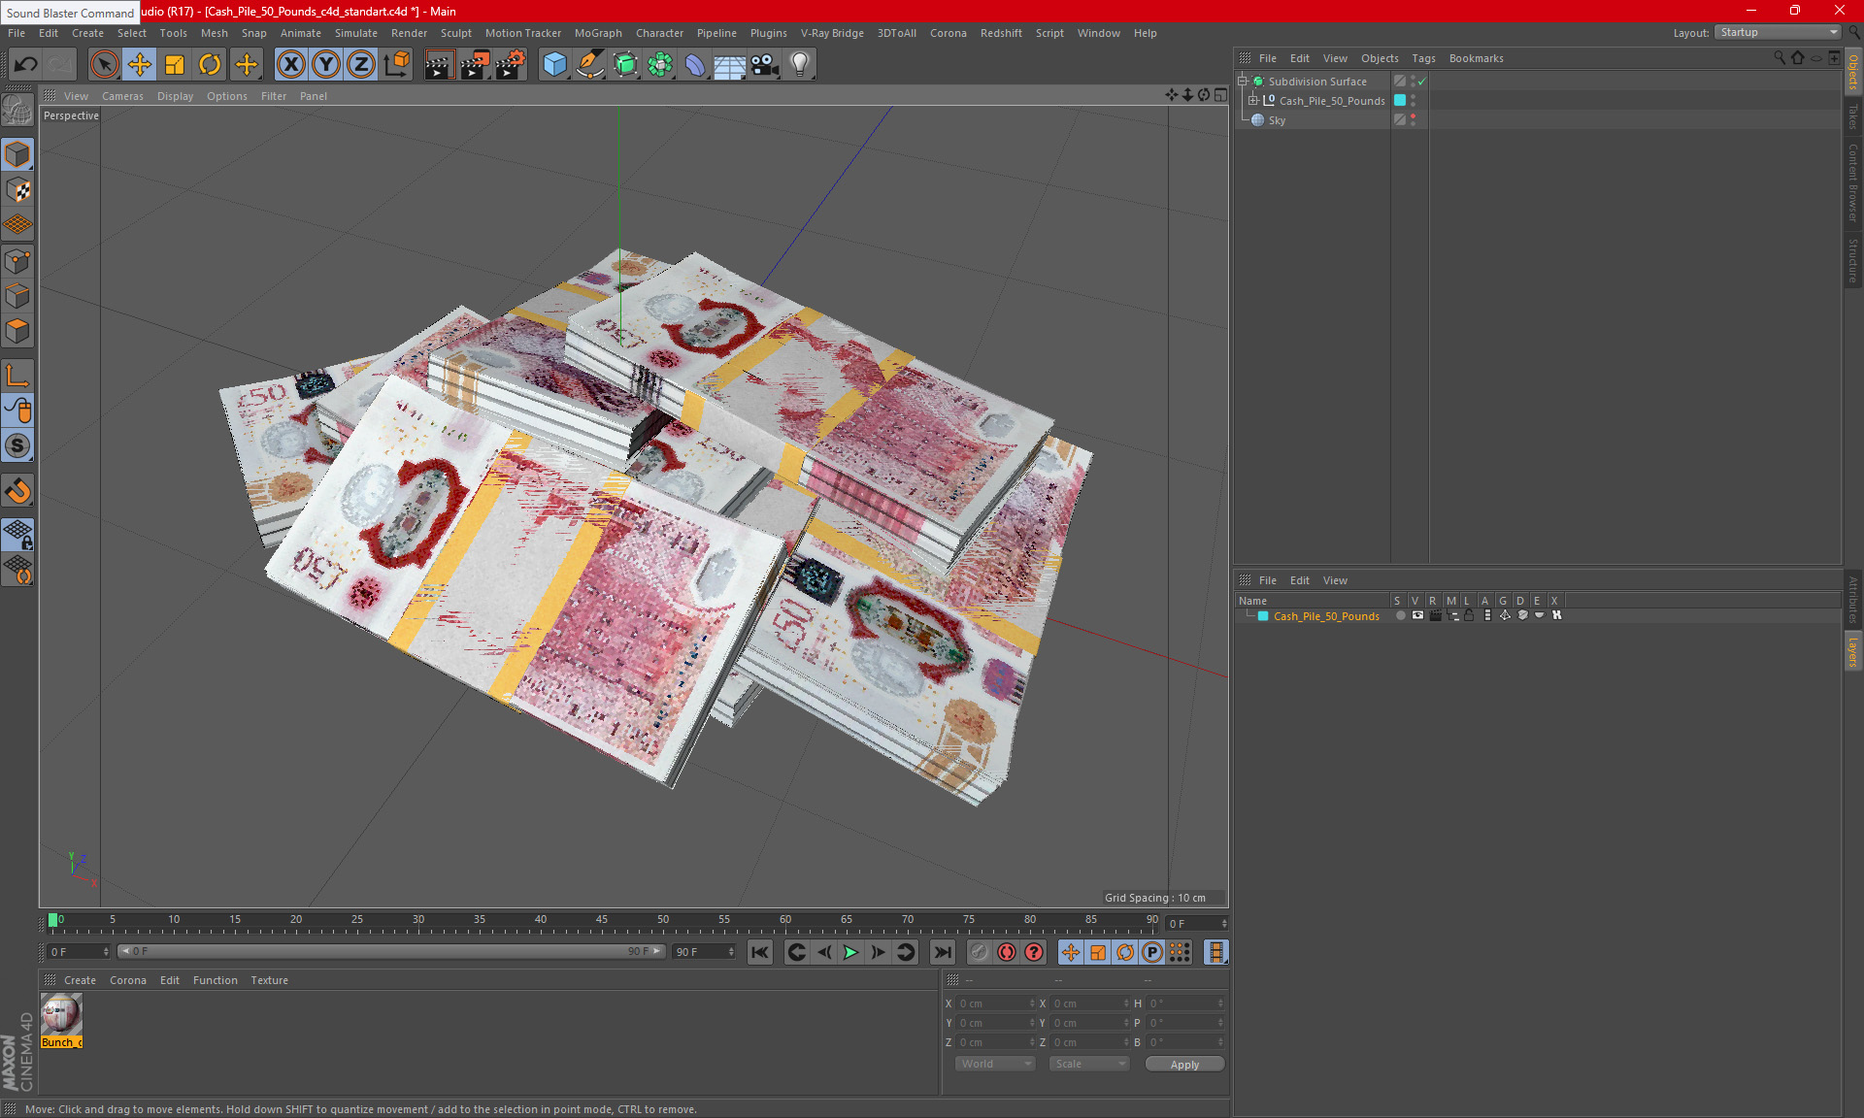Switch to Model mode
Viewport: 1864px width, 1118px height.
pos(17,154)
